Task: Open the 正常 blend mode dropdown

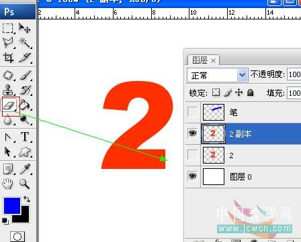Action: [218, 75]
